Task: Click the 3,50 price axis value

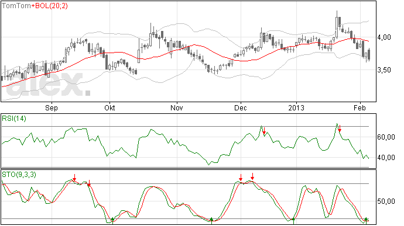Action: 384,70
